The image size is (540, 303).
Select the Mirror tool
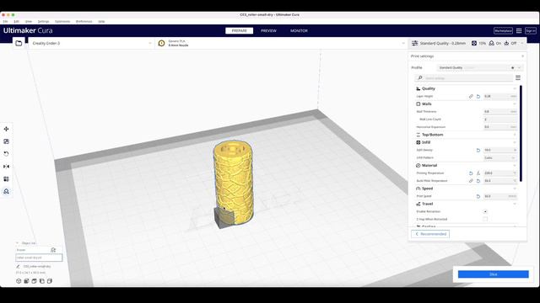(x=6, y=167)
